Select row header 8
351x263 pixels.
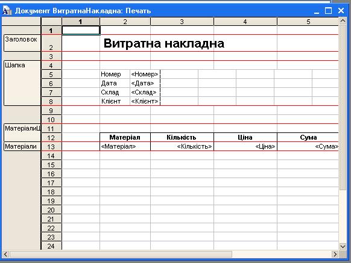point(51,102)
